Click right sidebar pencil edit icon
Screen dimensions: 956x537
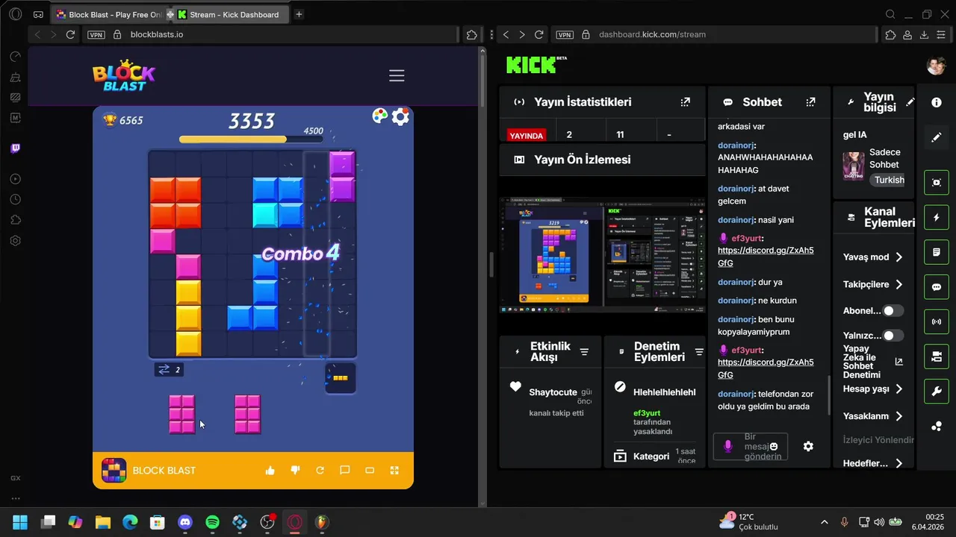pos(937,137)
